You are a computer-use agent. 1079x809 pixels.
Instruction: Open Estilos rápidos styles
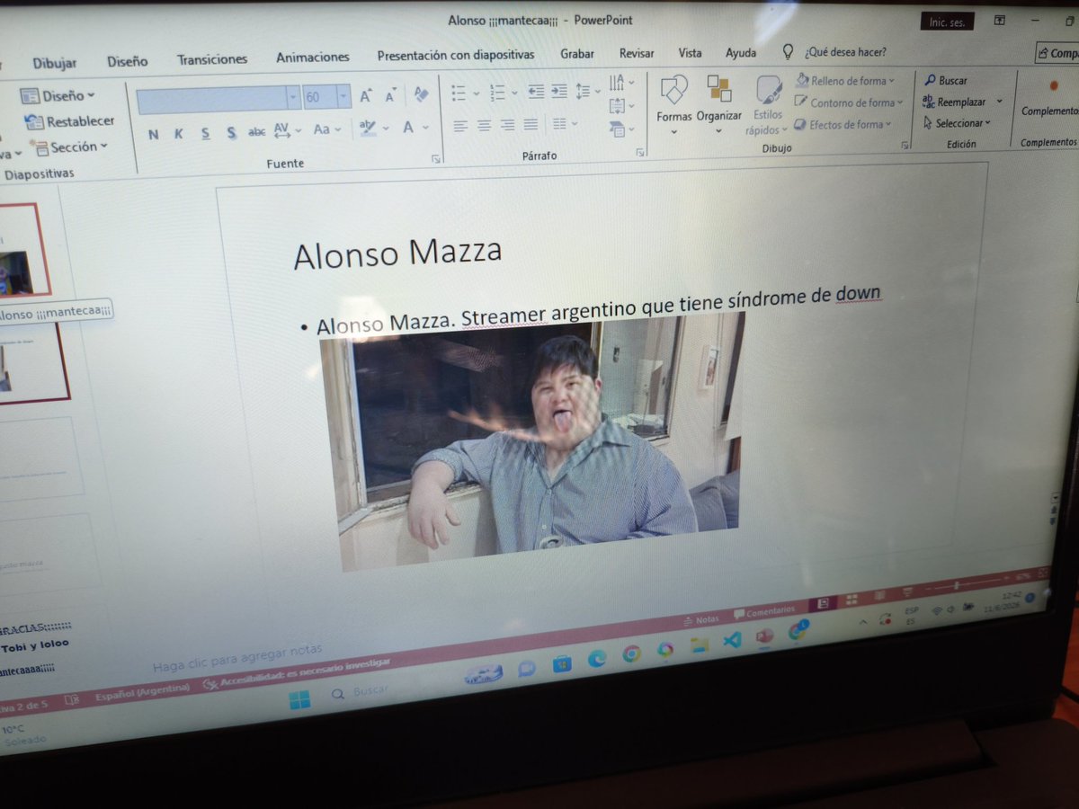click(767, 105)
